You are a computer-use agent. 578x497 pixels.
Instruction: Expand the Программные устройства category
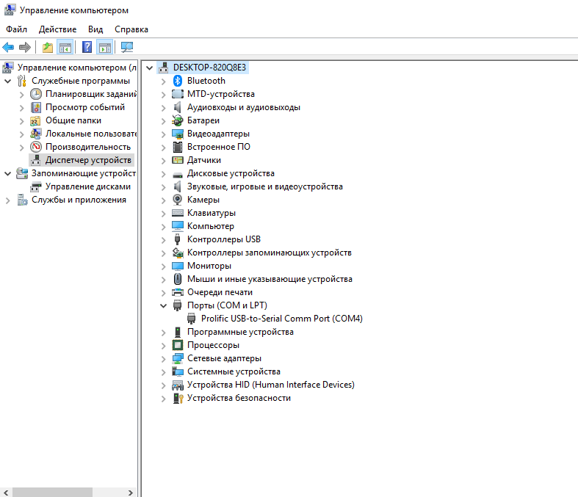(163, 333)
